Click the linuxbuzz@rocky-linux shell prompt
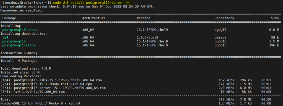283x106 pixels. click(x=26, y=3)
